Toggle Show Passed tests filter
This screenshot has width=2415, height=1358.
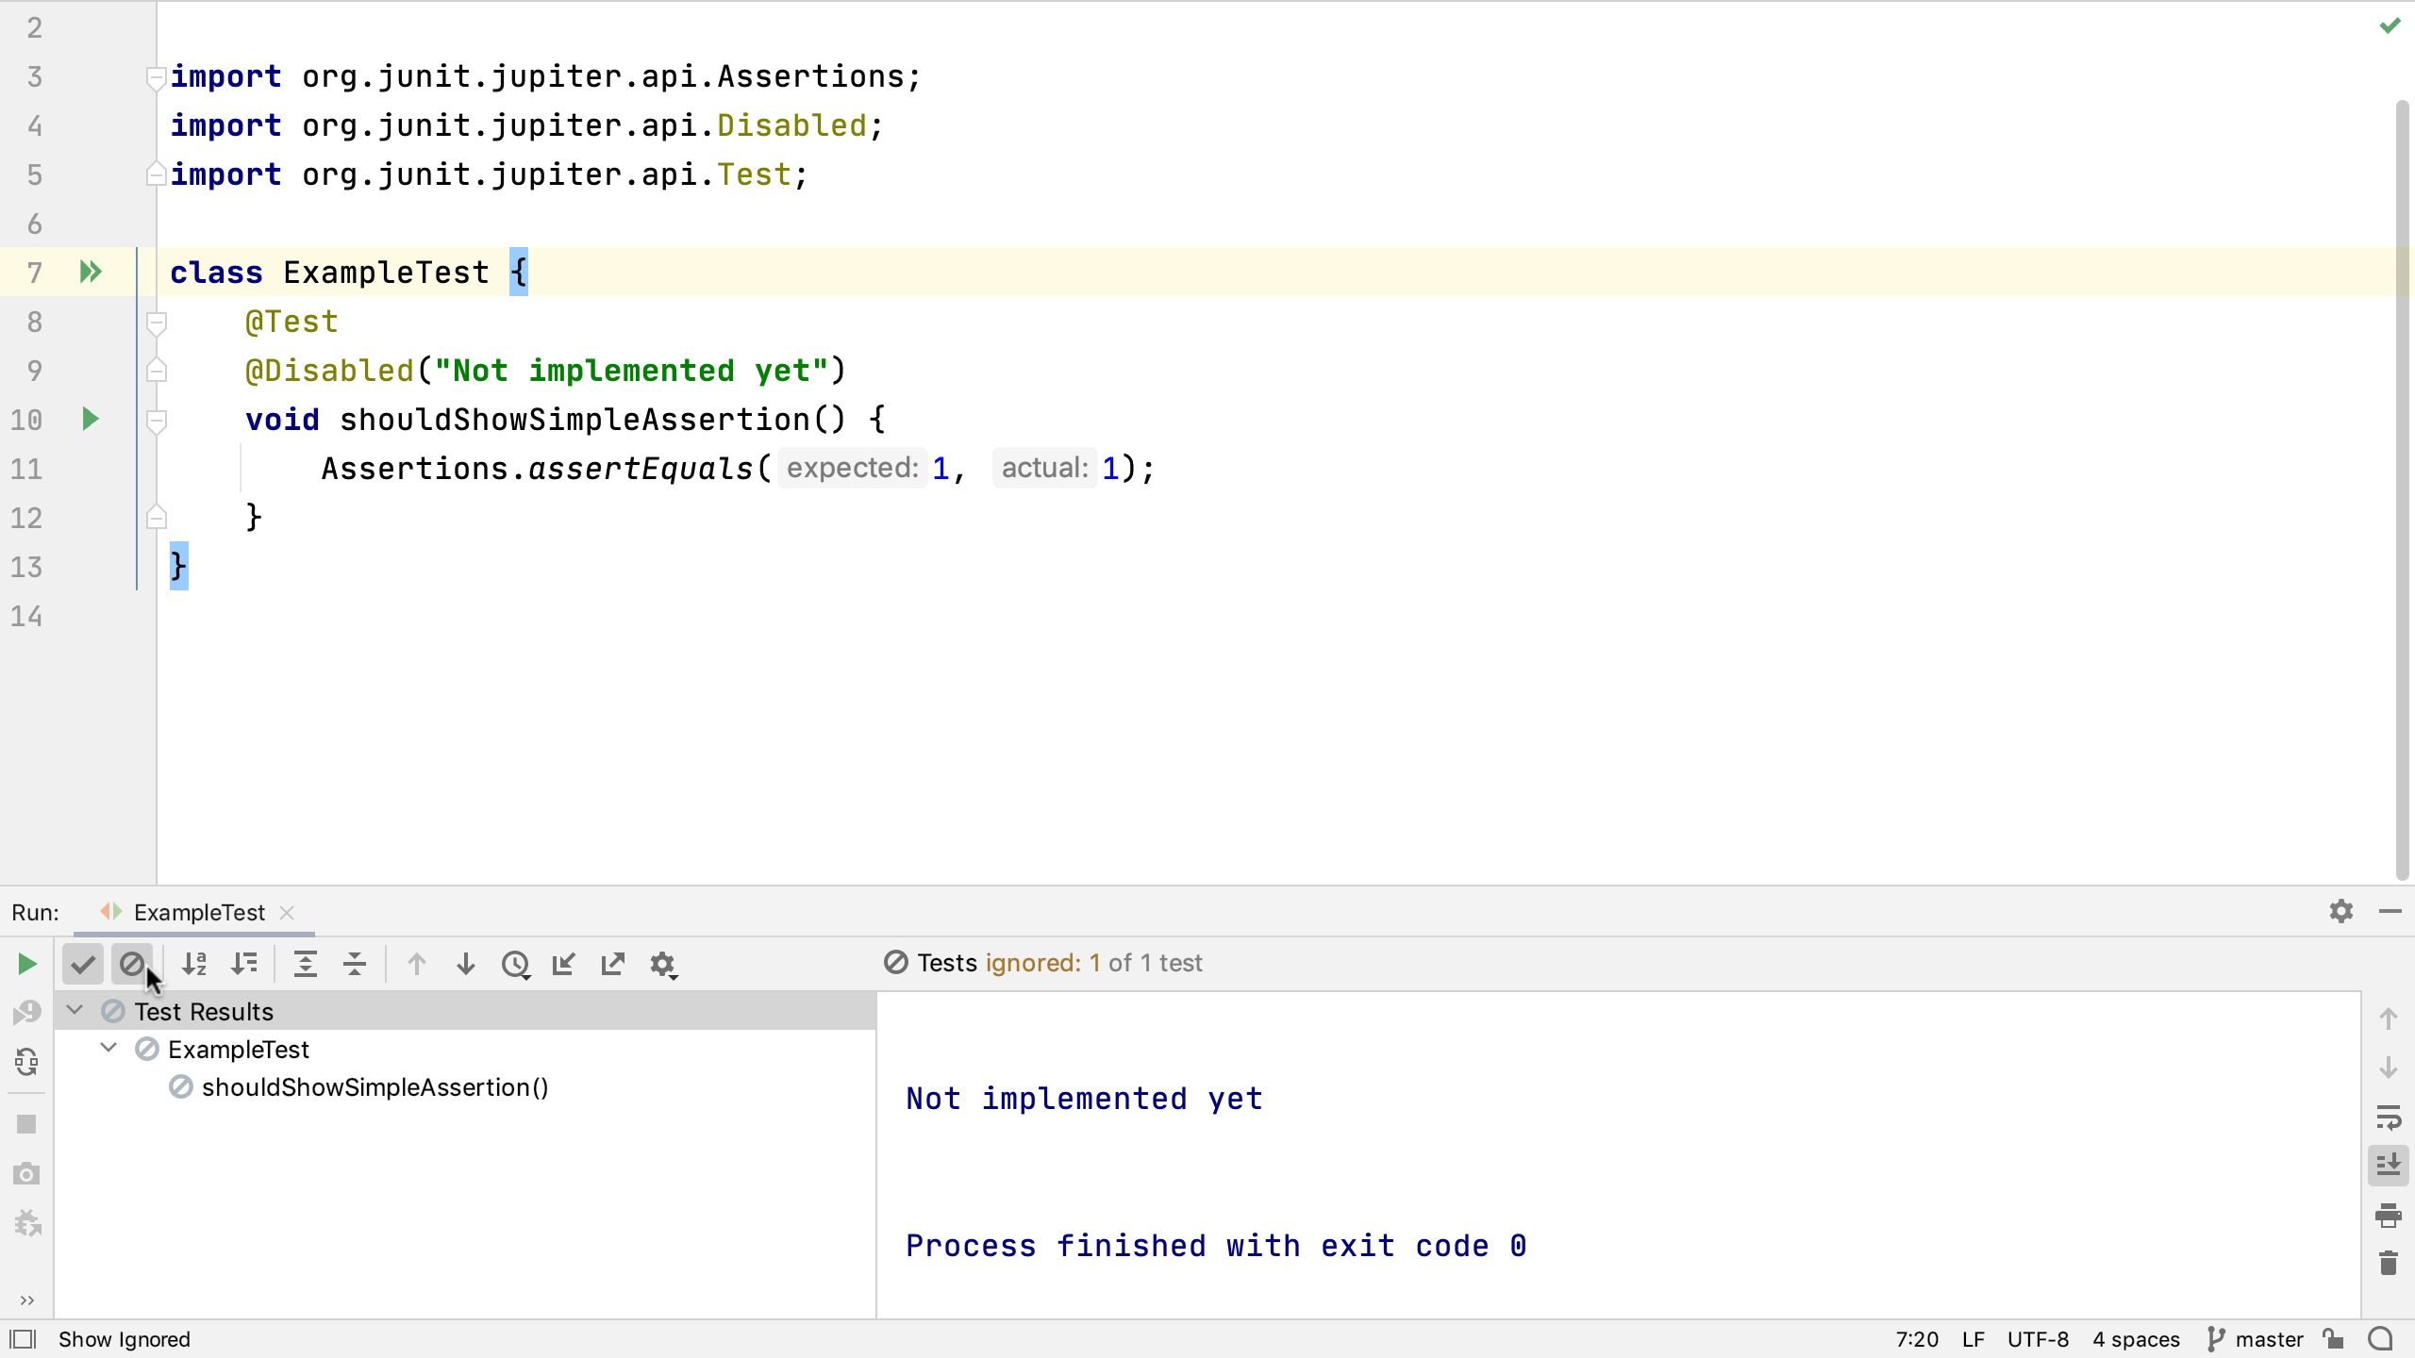tap(83, 964)
